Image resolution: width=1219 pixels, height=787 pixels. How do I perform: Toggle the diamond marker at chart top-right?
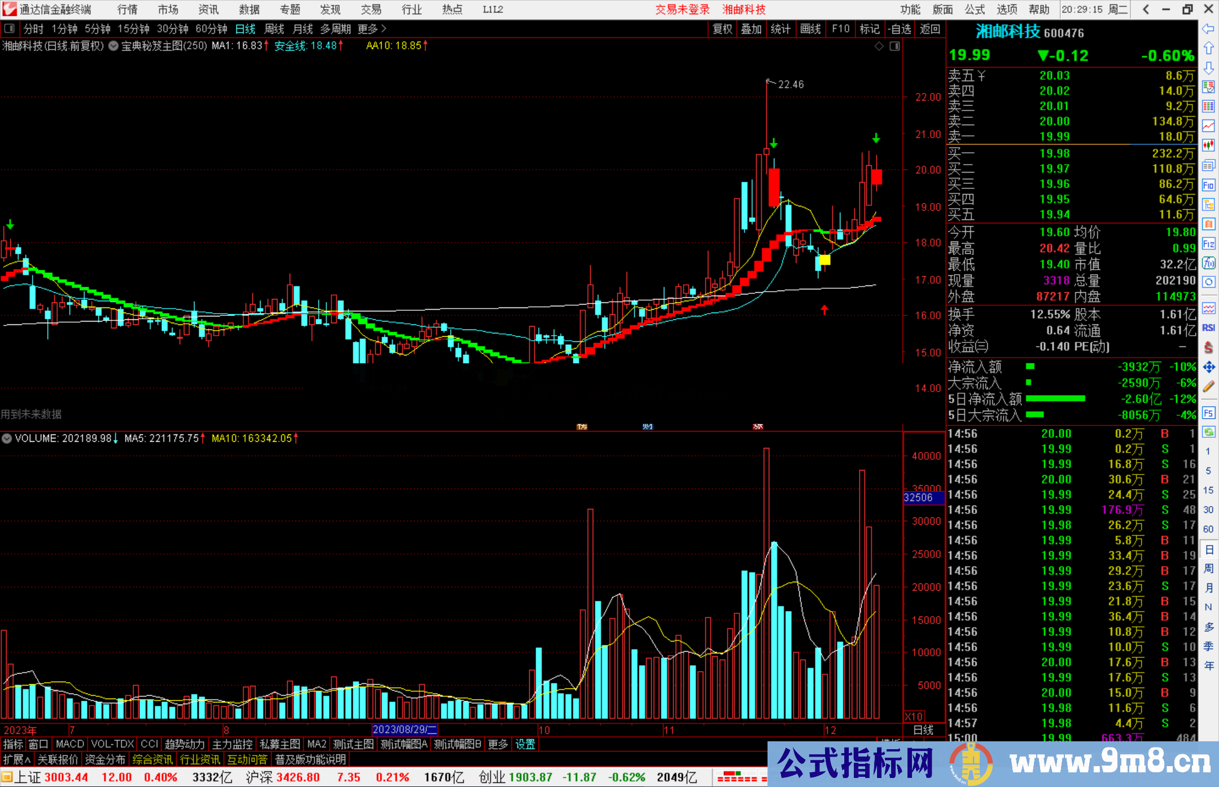[x=879, y=46]
